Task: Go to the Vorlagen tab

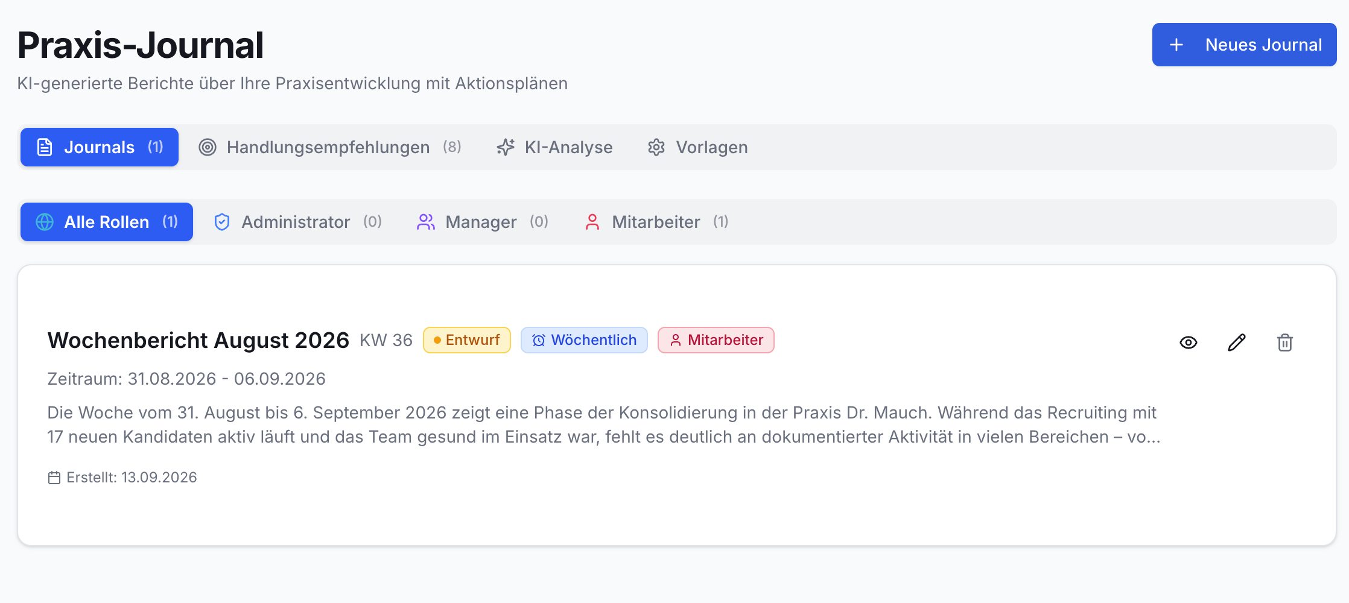Action: pyautogui.click(x=697, y=147)
